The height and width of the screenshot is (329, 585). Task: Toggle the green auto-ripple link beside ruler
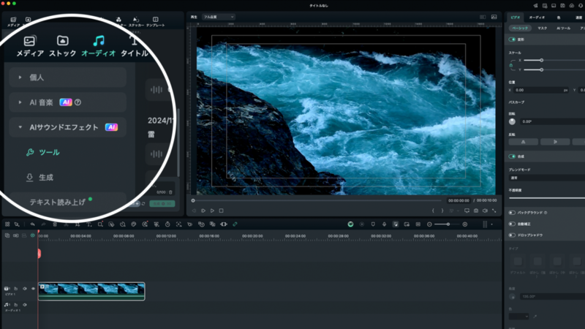point(32,235)
